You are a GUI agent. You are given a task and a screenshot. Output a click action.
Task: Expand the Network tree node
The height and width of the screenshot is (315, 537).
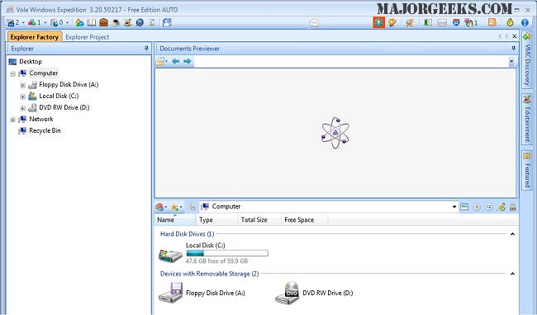coord(12,120)
